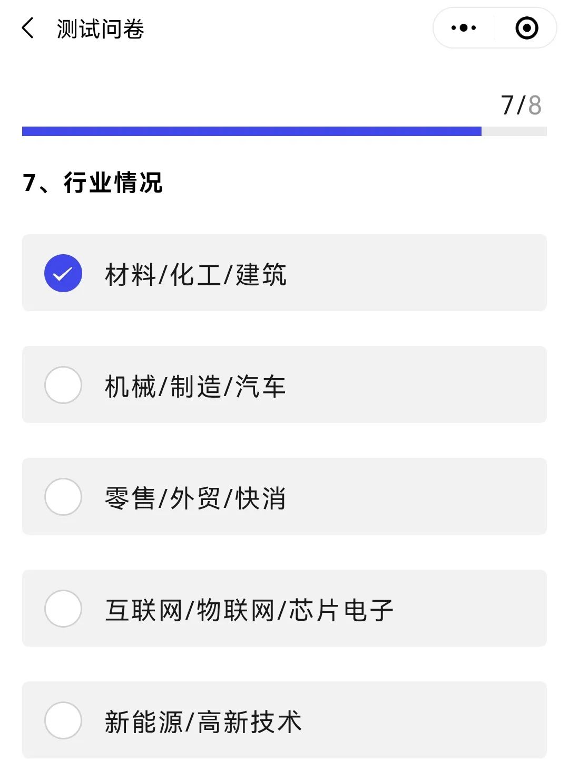Screen dimensions: 569x760
Task: Click the 材料/化工/建筑 option text
Action: click(x=195, y=275)
